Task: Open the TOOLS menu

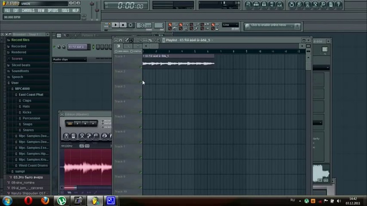Action: [x=65, y=10]
